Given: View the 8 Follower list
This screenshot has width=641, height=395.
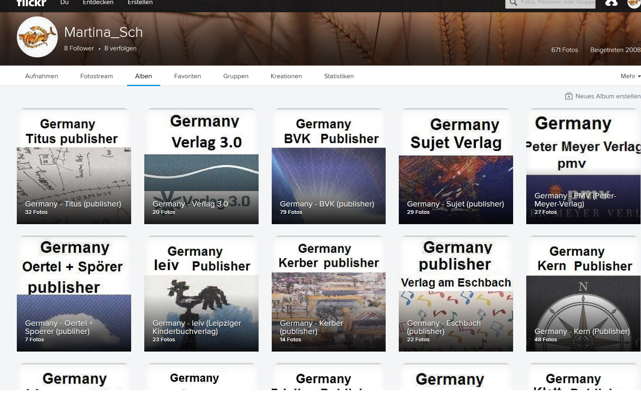Looking at the screenshot, I should (79, 48).
